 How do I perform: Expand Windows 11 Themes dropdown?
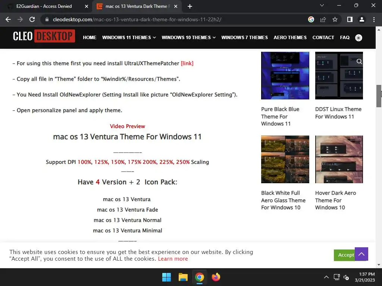pos(129,38)
